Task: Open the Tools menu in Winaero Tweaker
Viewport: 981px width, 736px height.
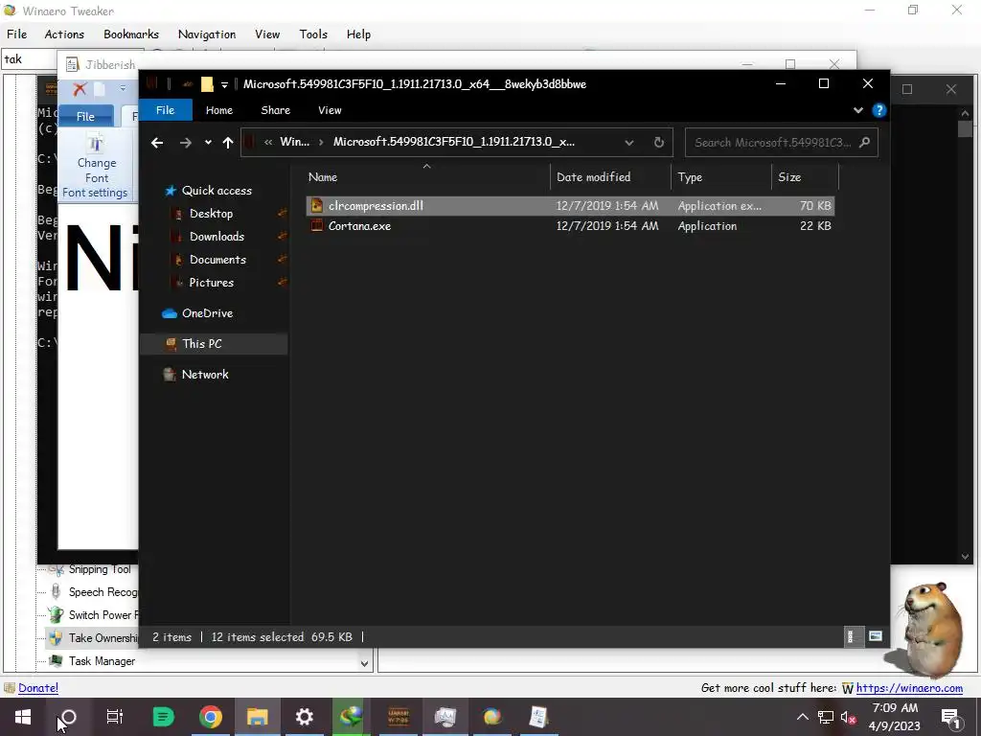Action: (x=313, y=34)
